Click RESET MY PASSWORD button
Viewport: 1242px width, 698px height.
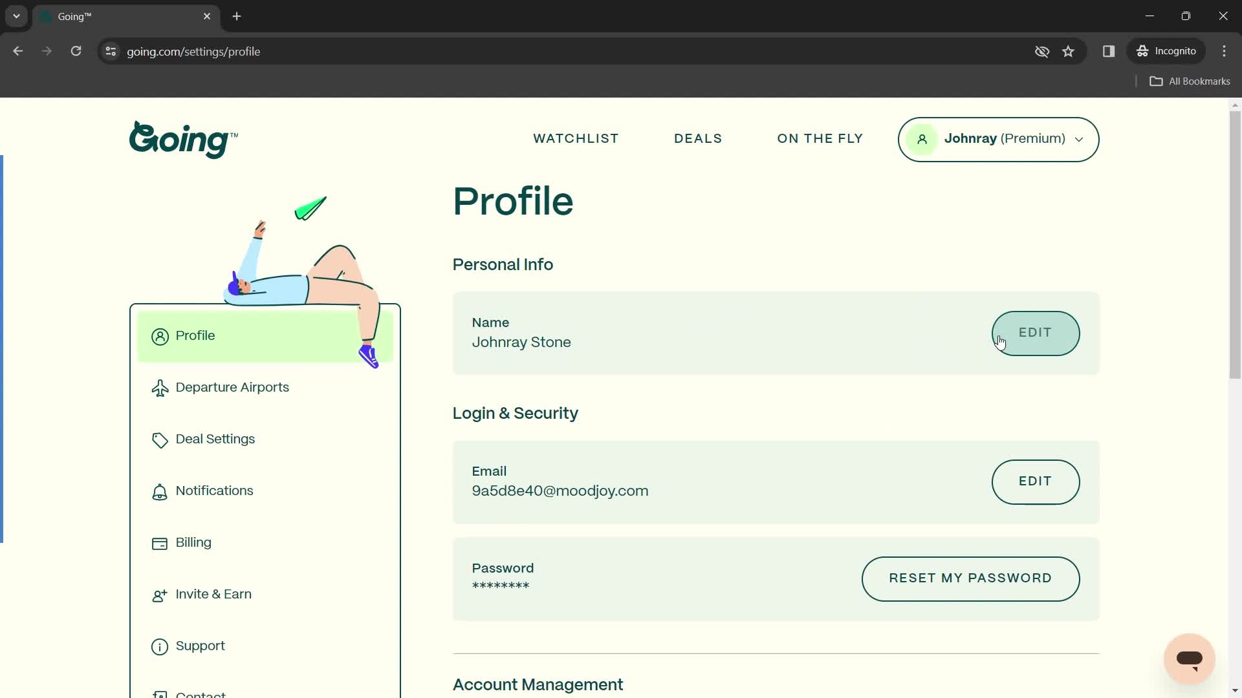pyautogui.click(x=971, y=578)
